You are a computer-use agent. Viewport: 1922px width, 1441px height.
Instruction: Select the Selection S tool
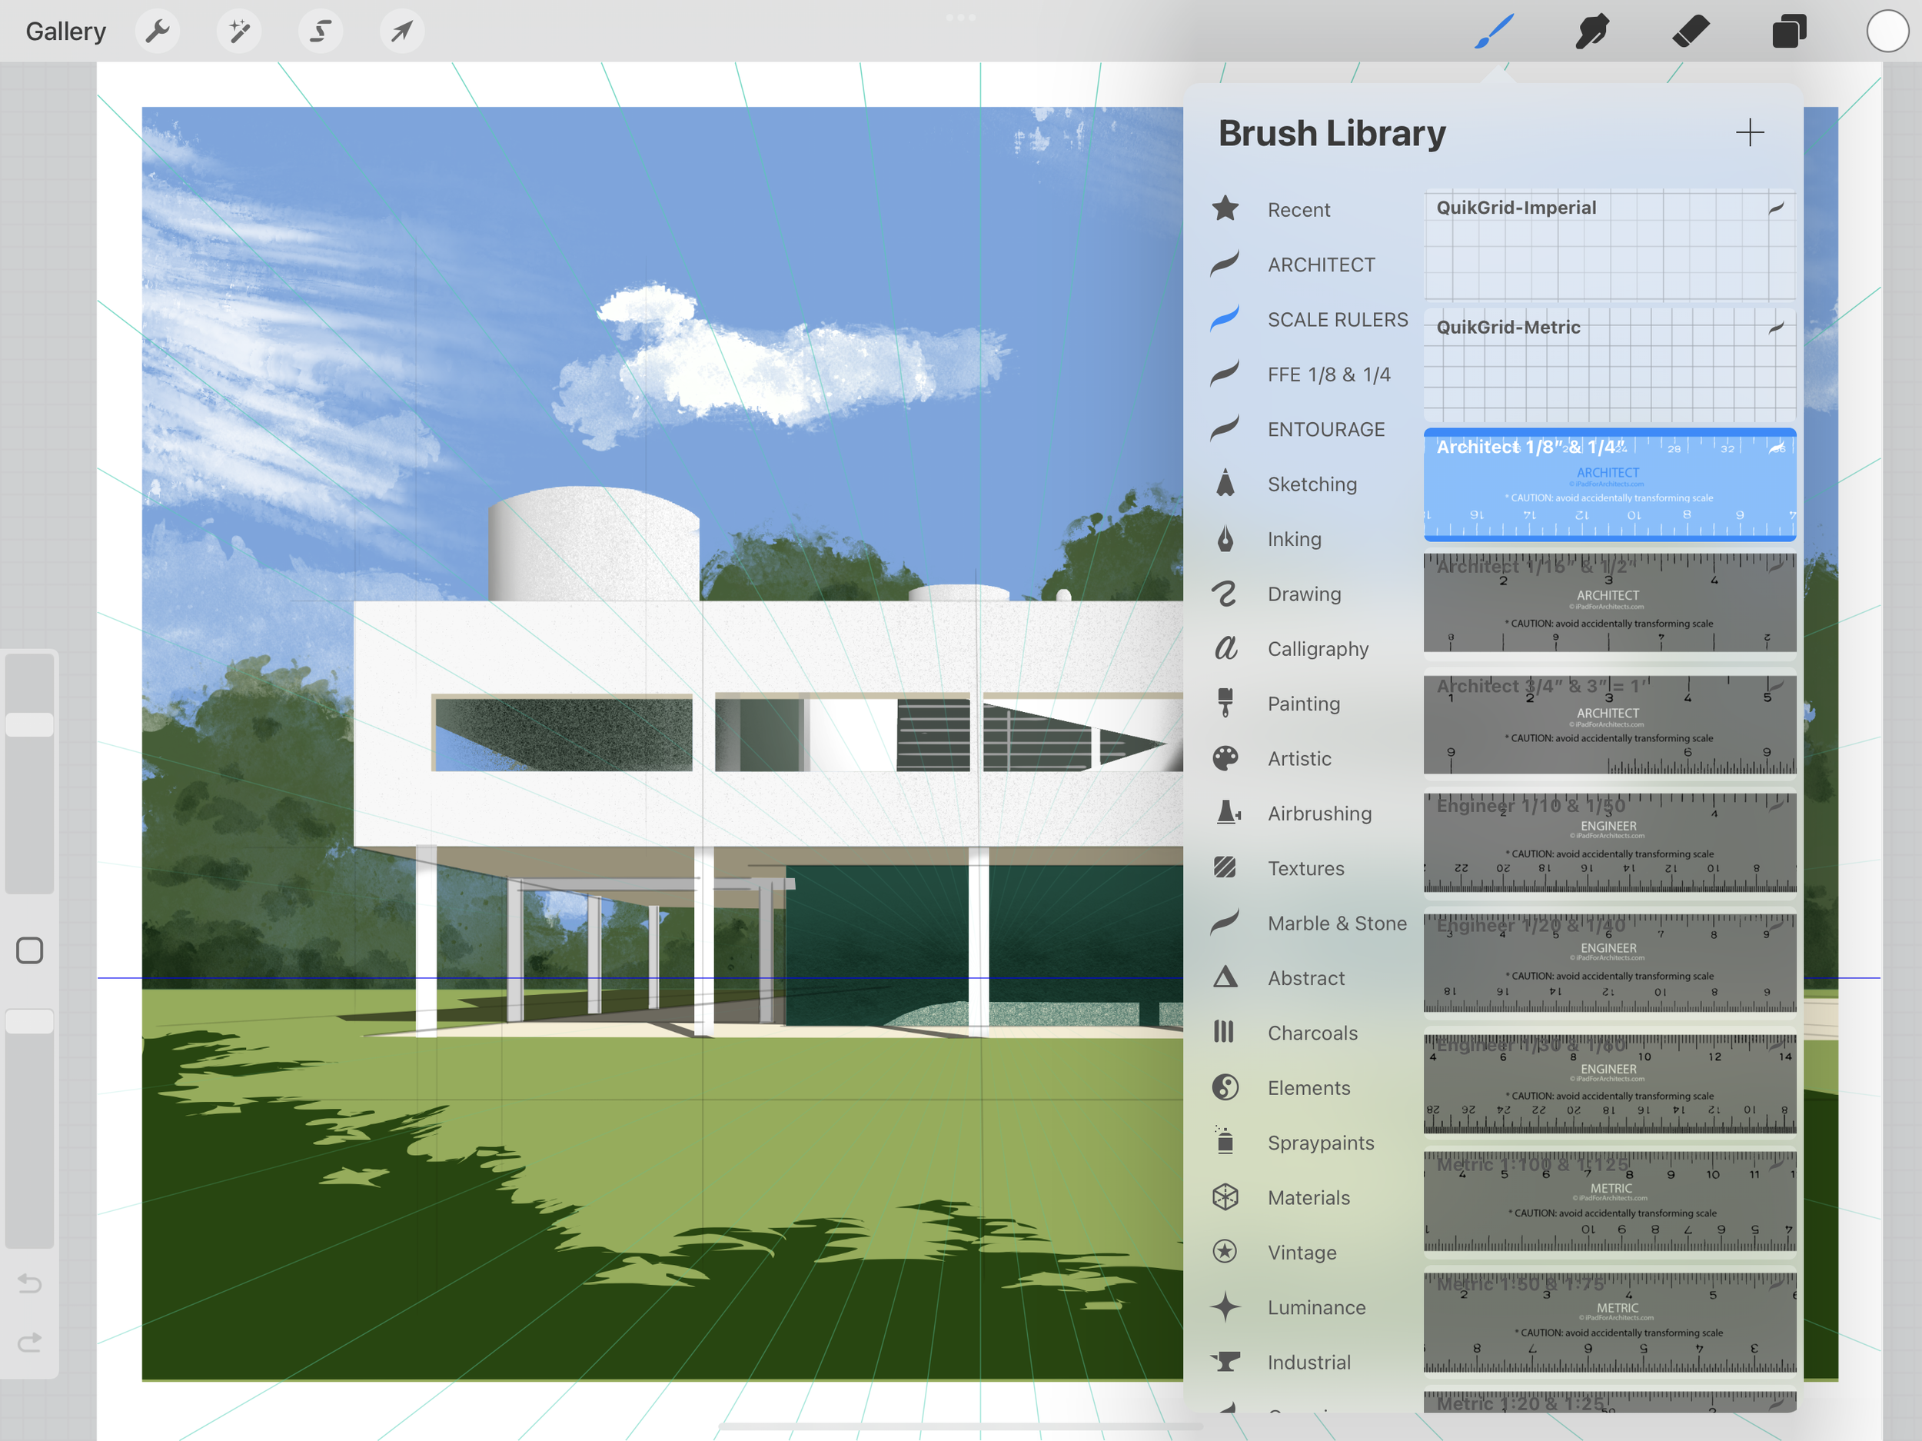(321, 32)
